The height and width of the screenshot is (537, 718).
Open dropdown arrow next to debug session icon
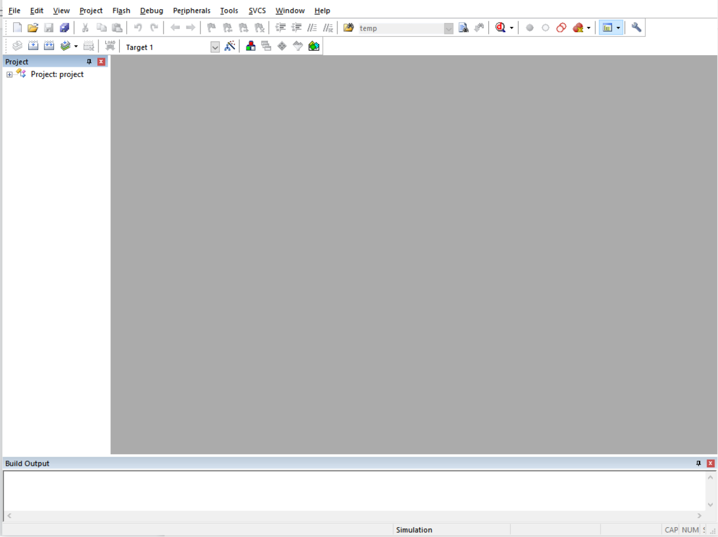point(511,28)
